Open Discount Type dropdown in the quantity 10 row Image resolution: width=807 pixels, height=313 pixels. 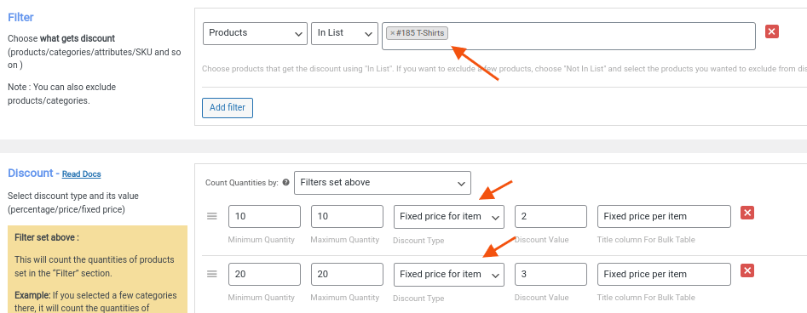pos(449,216)
